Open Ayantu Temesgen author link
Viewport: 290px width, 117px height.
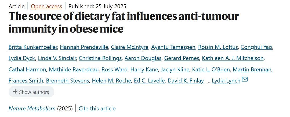coord(173,47)
